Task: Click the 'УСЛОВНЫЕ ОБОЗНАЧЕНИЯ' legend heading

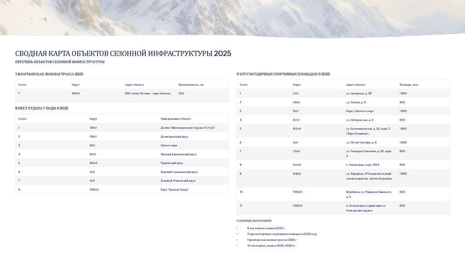Action: click(x=254, y=221)
